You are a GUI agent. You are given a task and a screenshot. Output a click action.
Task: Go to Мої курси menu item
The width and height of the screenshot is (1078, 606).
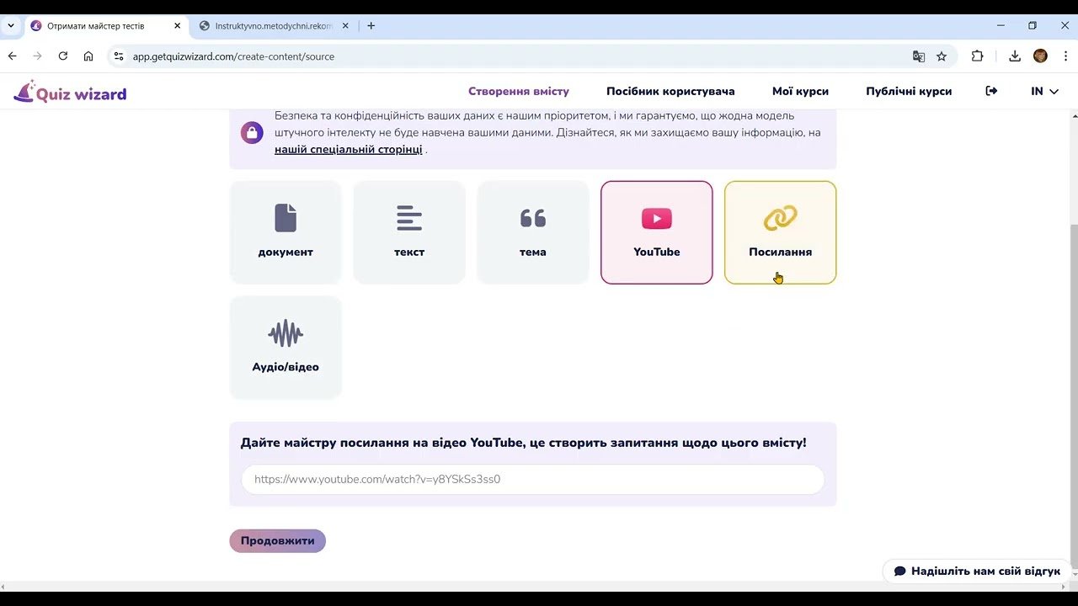(800, 91)
